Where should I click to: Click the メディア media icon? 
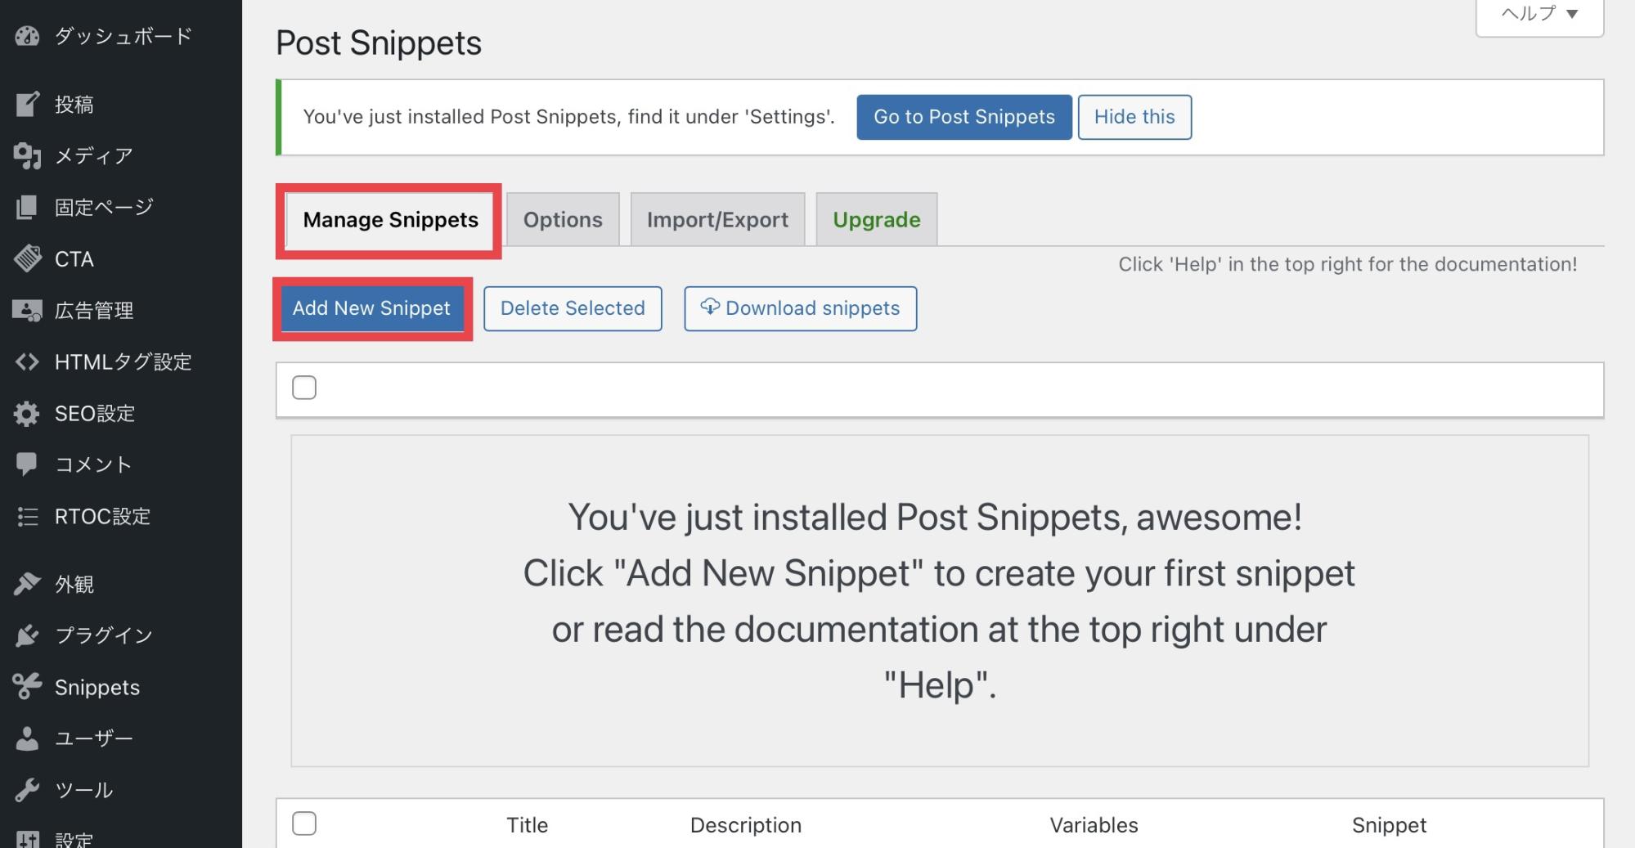pos(27,155)
